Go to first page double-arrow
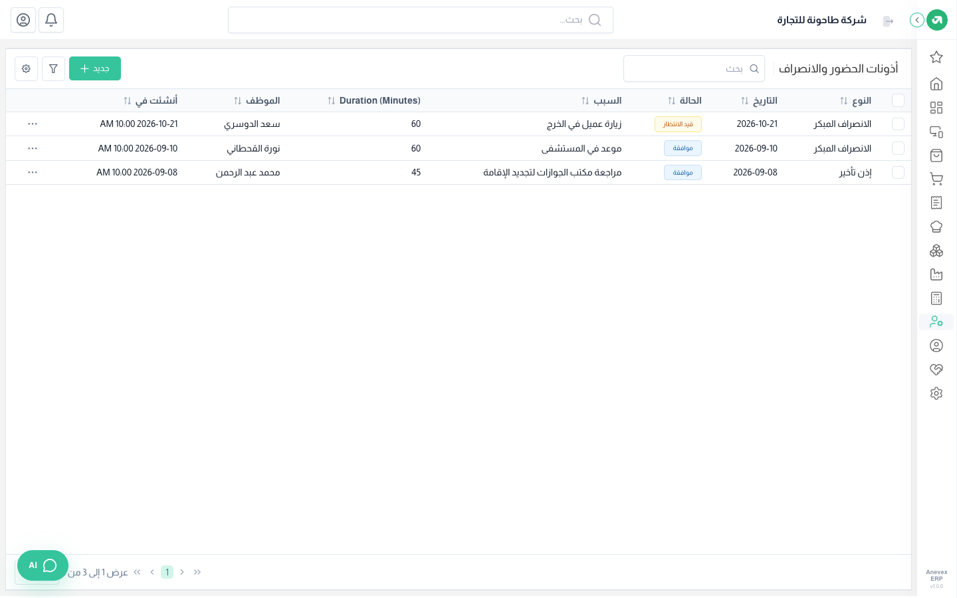This screenshot has height=598, width=957. (197, 572)
